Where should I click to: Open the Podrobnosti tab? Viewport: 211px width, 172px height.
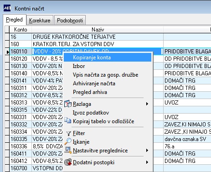(x=70, y=20)
